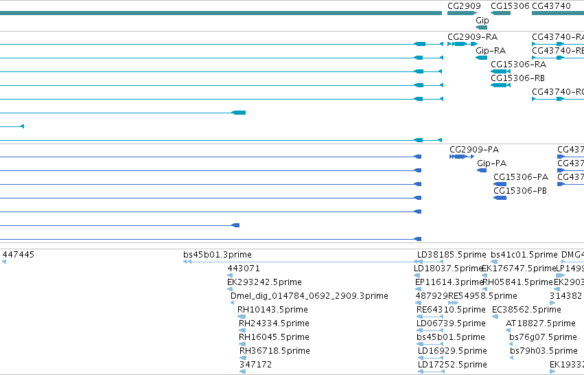584x375 pixels.
Task: Open the EK293242.5prime EST label
Action: tap(264, 282)
